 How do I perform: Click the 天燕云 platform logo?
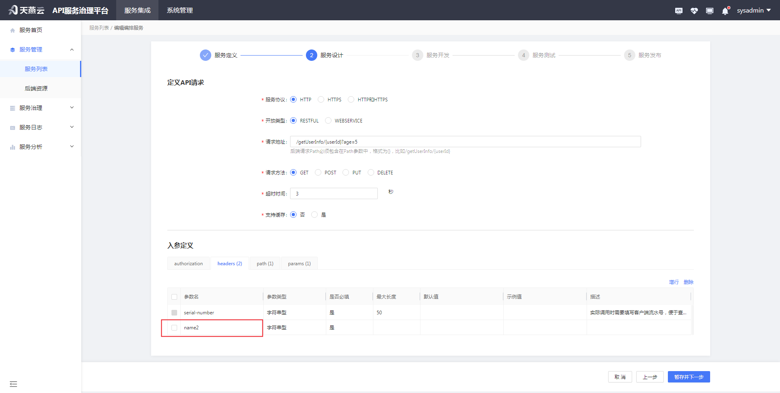click(26, 10)
